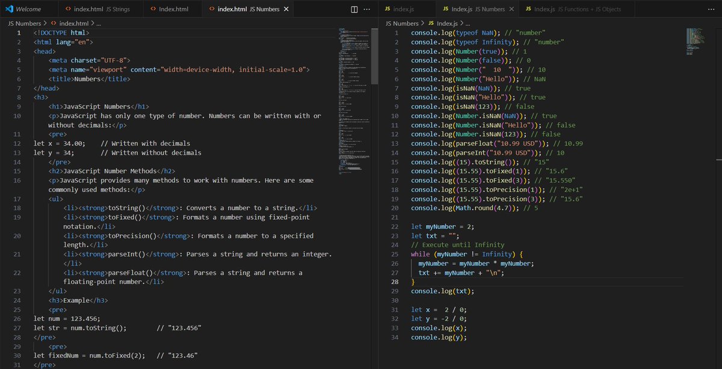Click 'let y = 34;' in HTML editor

[x=54, y=153]
